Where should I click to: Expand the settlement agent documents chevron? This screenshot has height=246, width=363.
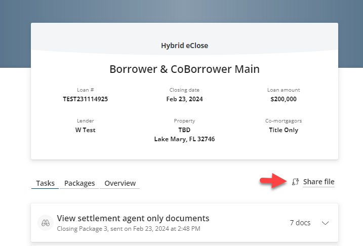[325, 223]
